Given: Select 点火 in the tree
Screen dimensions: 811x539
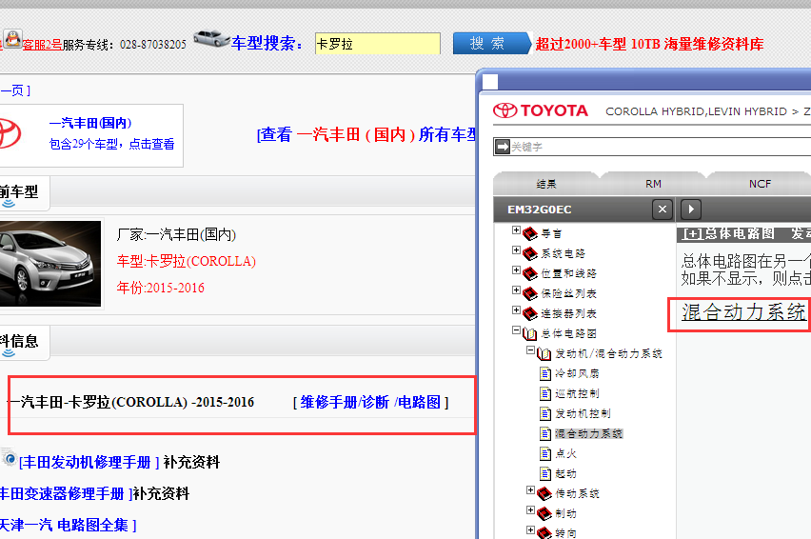Looking at the screenshot, I should point(565,453).
